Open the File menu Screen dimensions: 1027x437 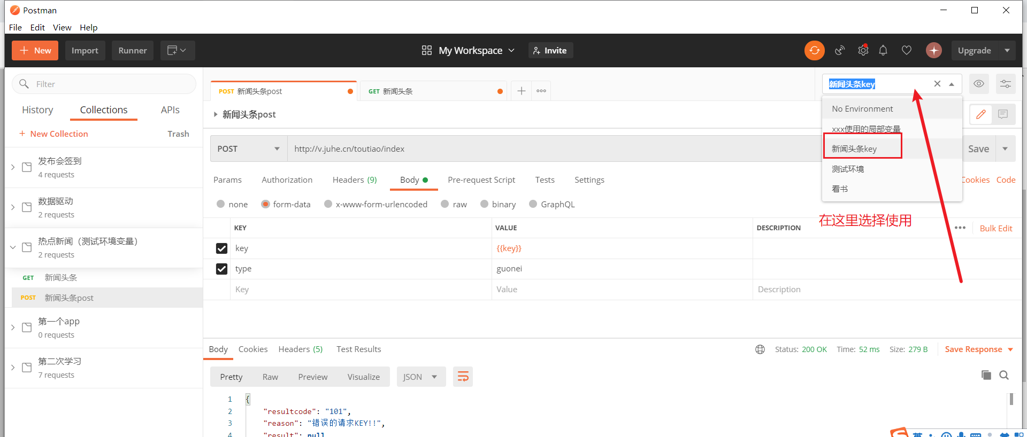tap(16, 27)
